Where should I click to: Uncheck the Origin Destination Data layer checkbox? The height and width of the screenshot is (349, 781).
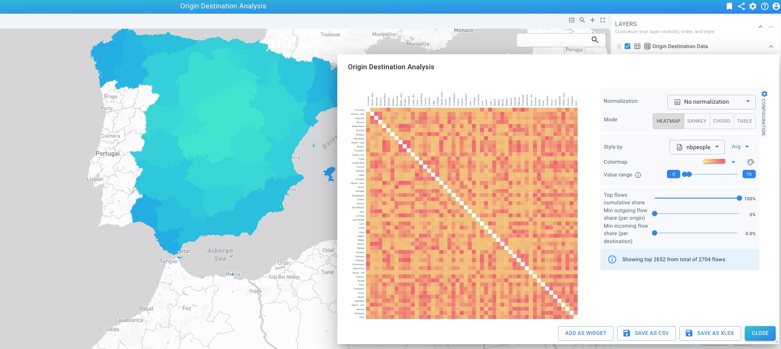click(x=627, y=46)
